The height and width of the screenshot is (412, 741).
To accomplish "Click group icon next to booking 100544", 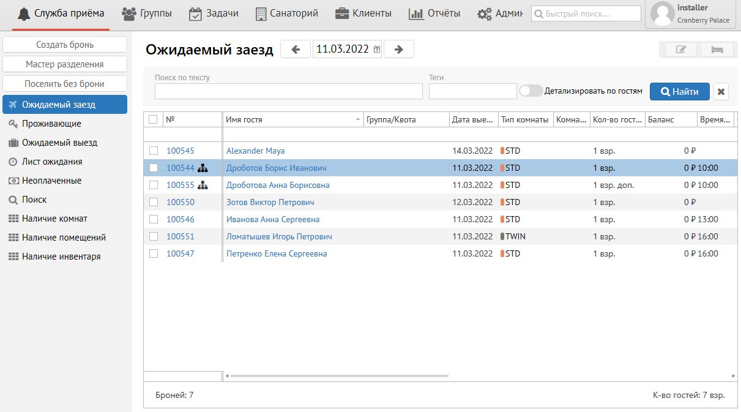I will coord(203,168).
